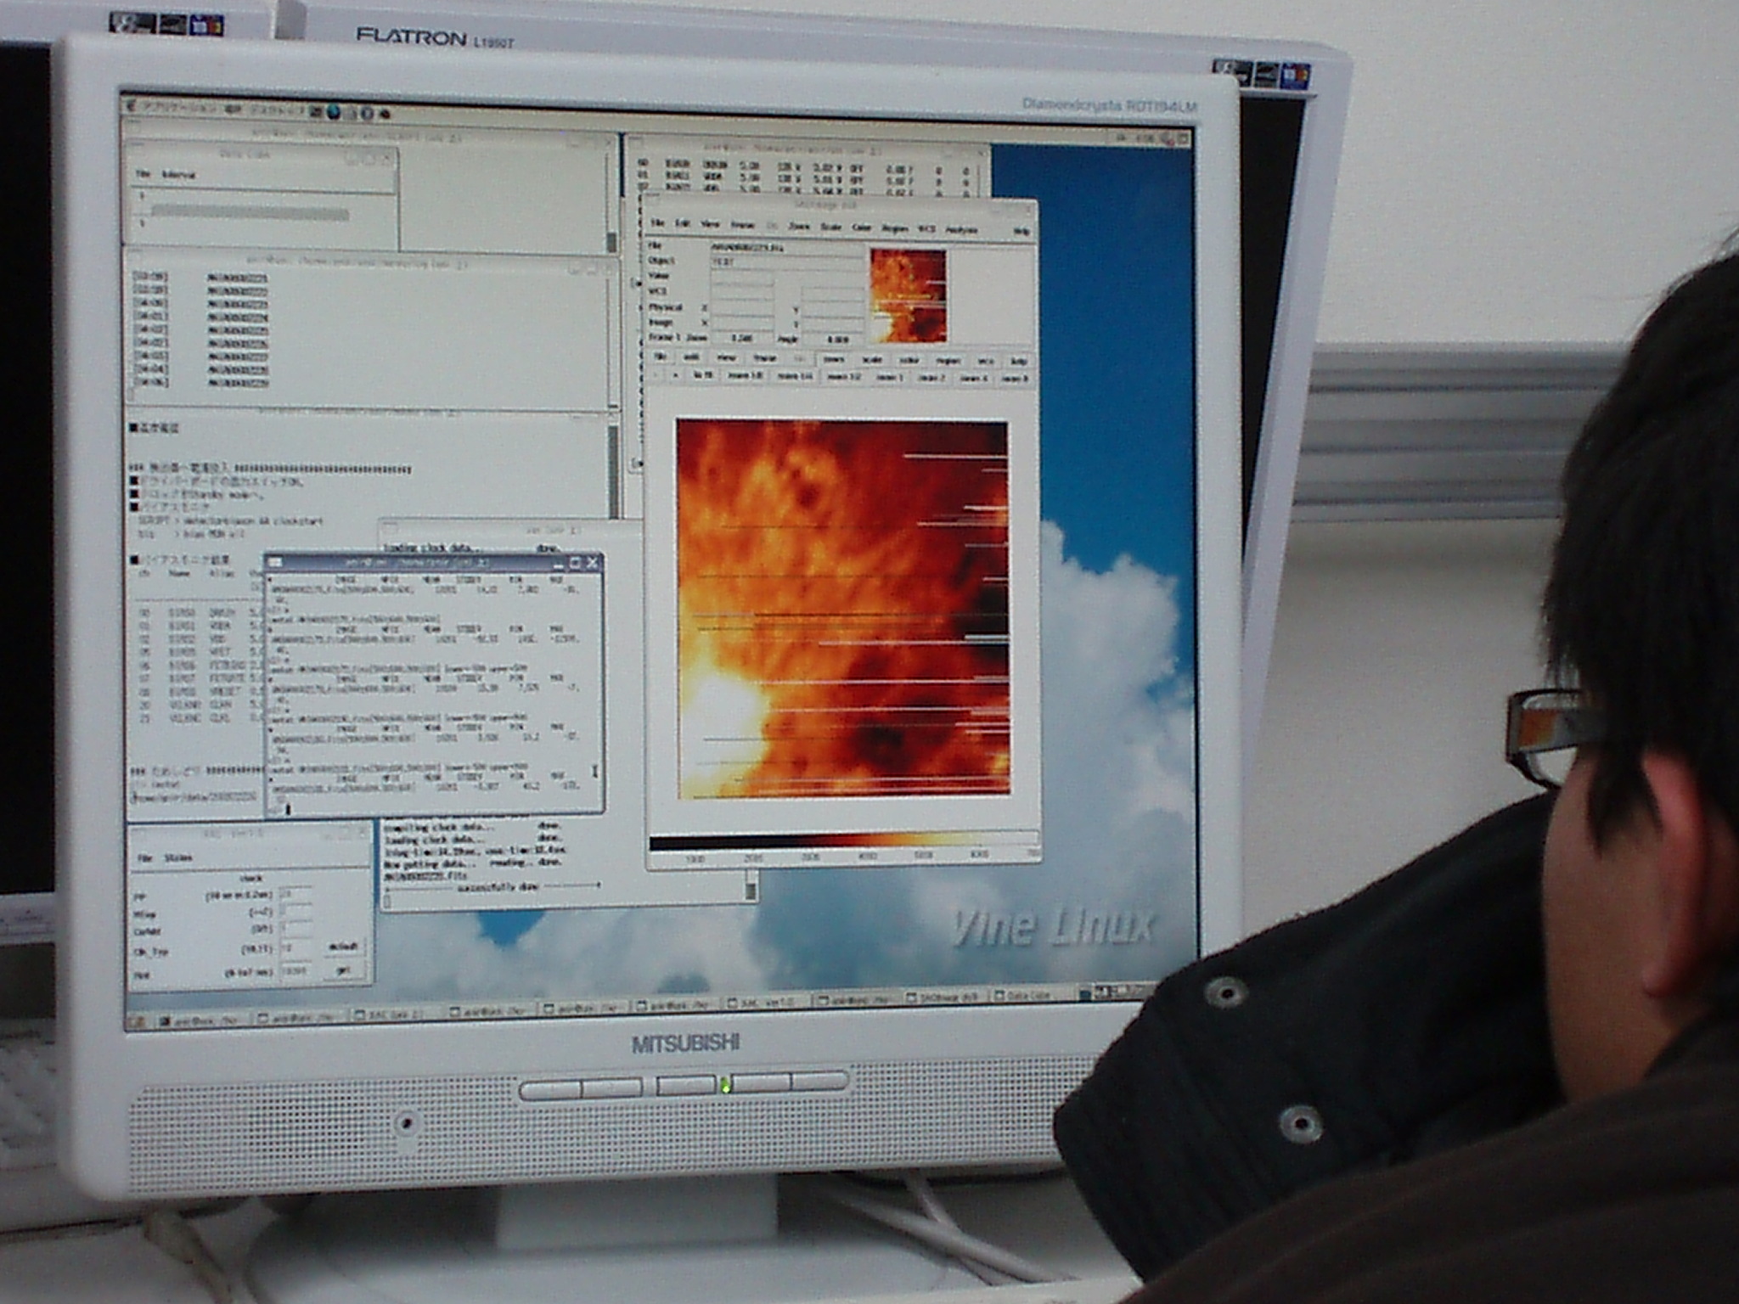Close the Data Cube window
Image resolution: width=1739 pixels, height=1304 pixels.
(386, 158)
